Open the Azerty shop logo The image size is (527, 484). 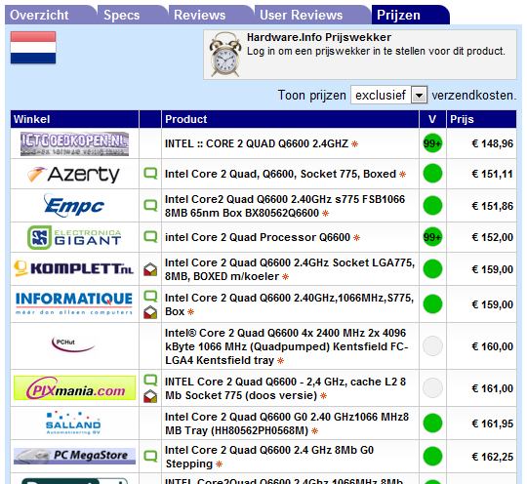[73, 174]
